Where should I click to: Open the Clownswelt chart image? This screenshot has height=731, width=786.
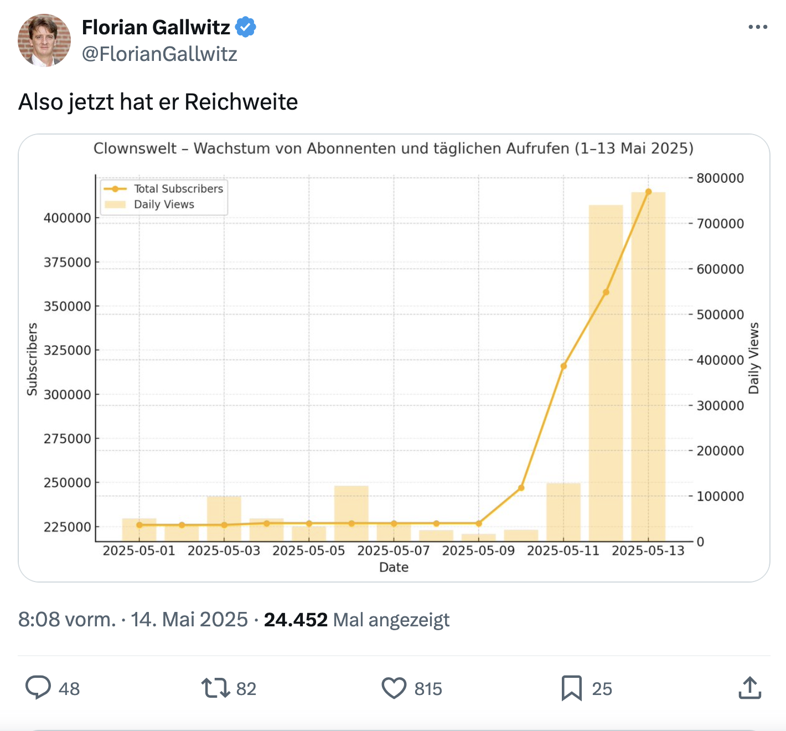click(x=394, y=358)
